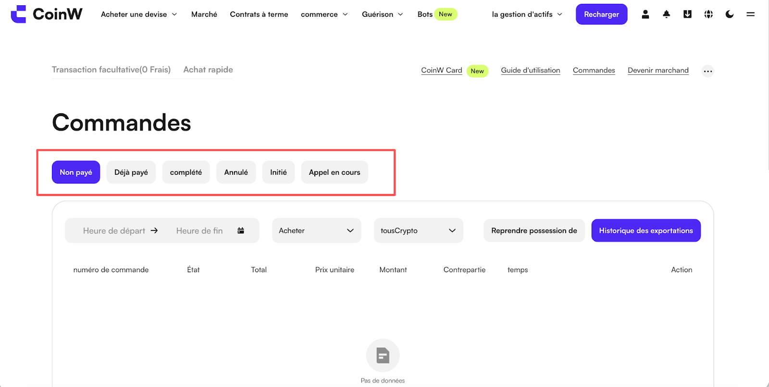Open Contrats à terme menu item
769x387 pixels.
tap(259, 14)
